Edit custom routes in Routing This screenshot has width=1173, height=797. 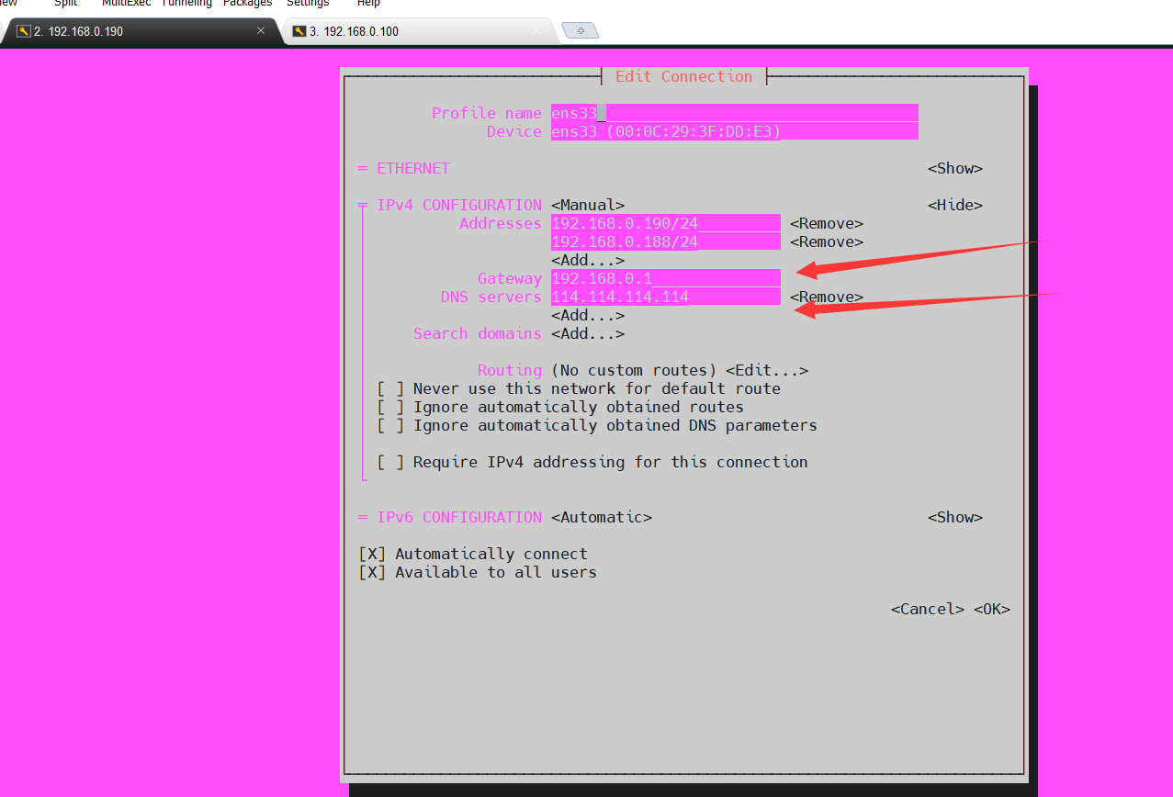pos(767,370)
